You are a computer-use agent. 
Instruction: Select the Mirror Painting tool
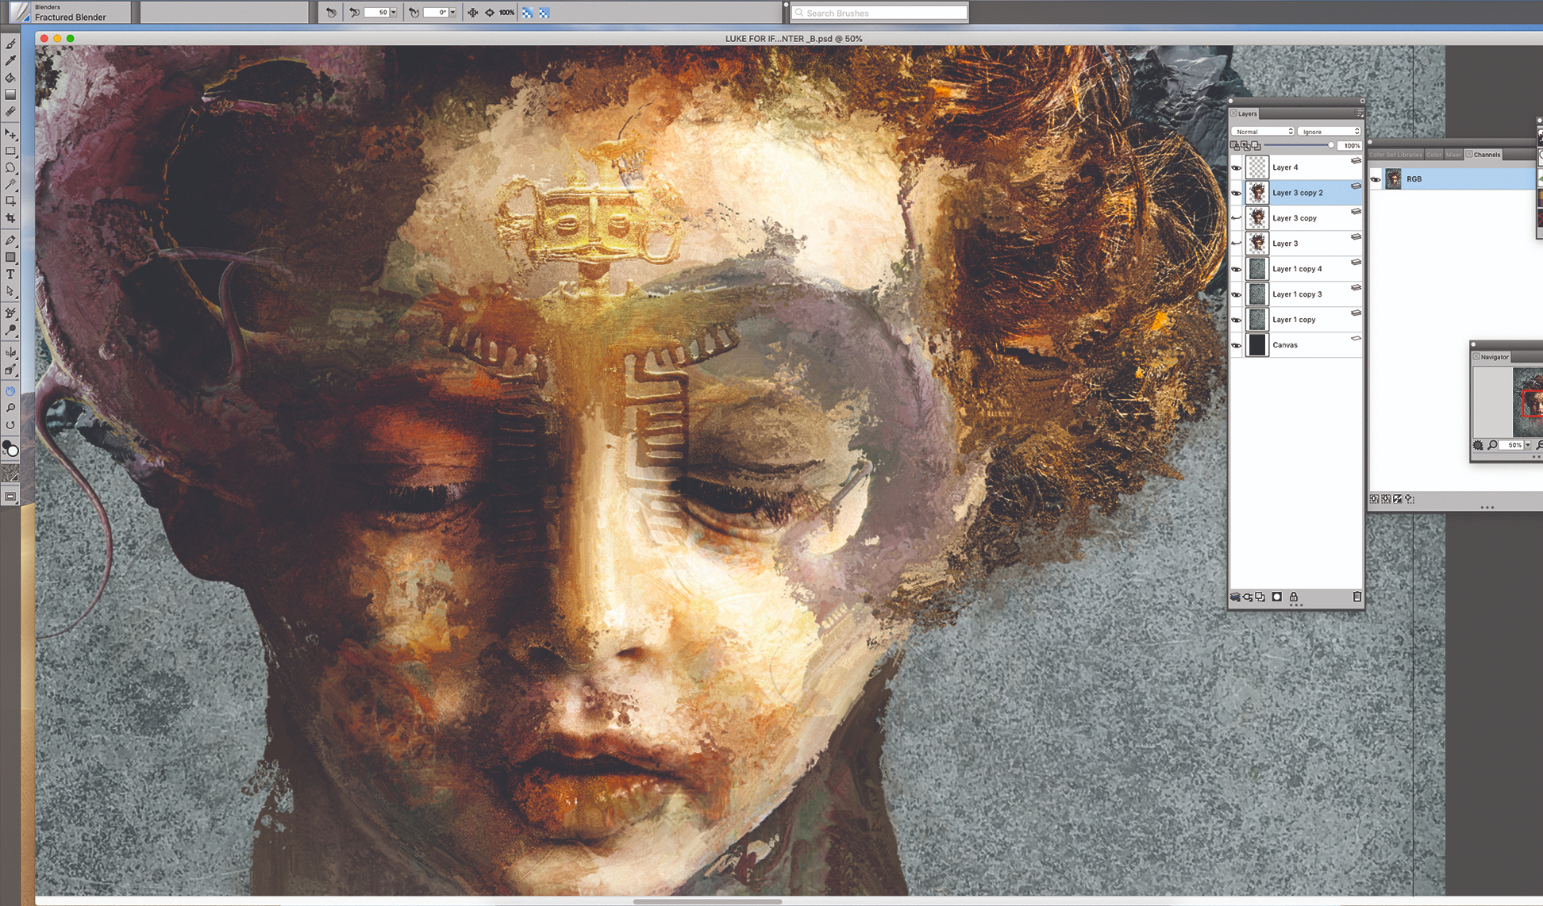(x=10, y=352)
